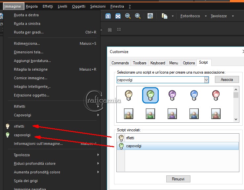Open the script name combo box arrow

pyautogui.click(x=206, y=80)
